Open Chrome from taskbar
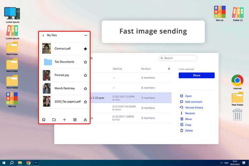Image resolution: width=249 pixels, height=166 pixels. pos(28,163)
